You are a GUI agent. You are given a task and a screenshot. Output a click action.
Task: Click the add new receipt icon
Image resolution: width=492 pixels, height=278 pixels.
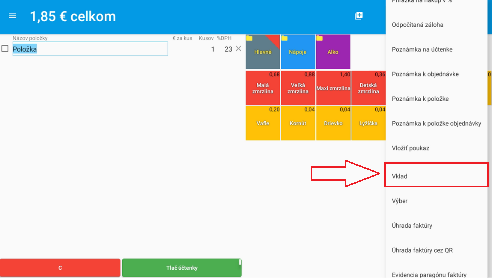click(359, 16)
